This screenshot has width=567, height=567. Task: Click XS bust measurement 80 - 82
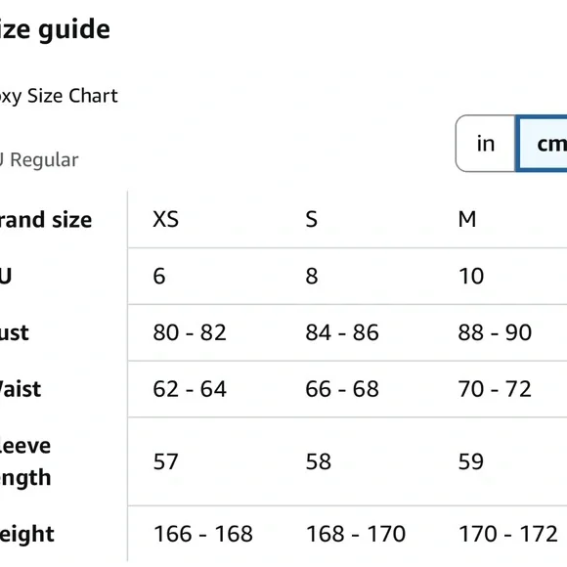click(190, 332)
